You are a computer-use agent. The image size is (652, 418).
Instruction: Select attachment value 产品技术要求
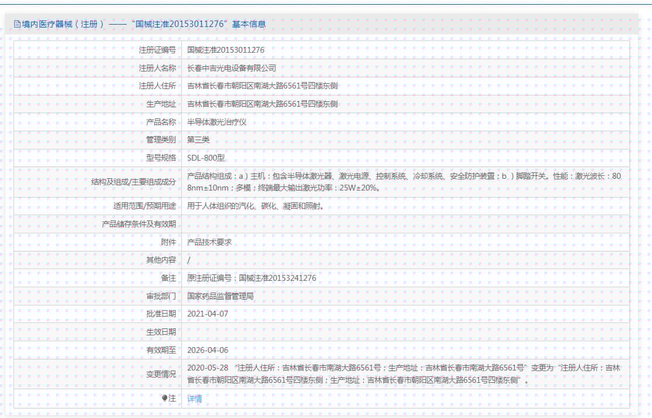pos(210,242)
